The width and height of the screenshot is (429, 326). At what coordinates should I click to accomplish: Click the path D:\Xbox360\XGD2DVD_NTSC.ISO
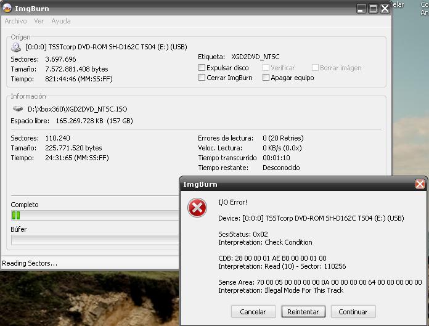(78, 109)
